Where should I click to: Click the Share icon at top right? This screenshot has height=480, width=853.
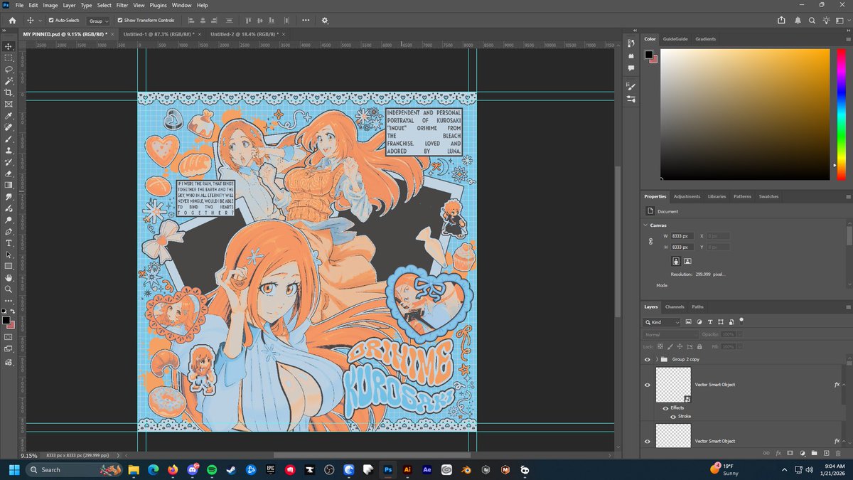pyautogui.click(x=782, y=21)
